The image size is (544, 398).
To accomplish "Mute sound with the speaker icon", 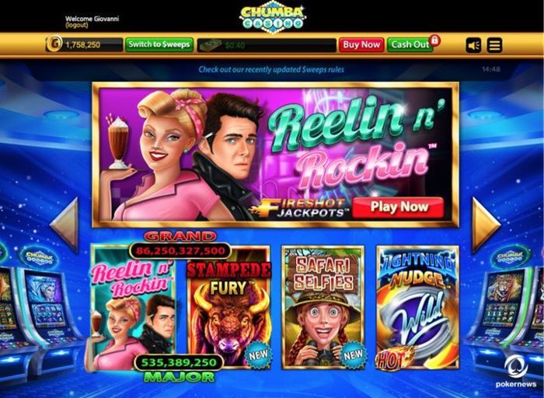I will [x=473, y=45].
